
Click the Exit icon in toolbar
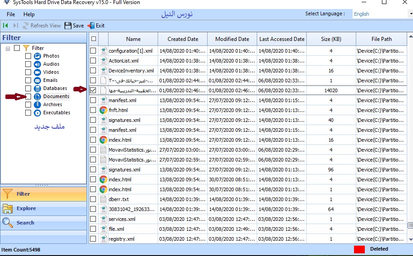point(91,26)
